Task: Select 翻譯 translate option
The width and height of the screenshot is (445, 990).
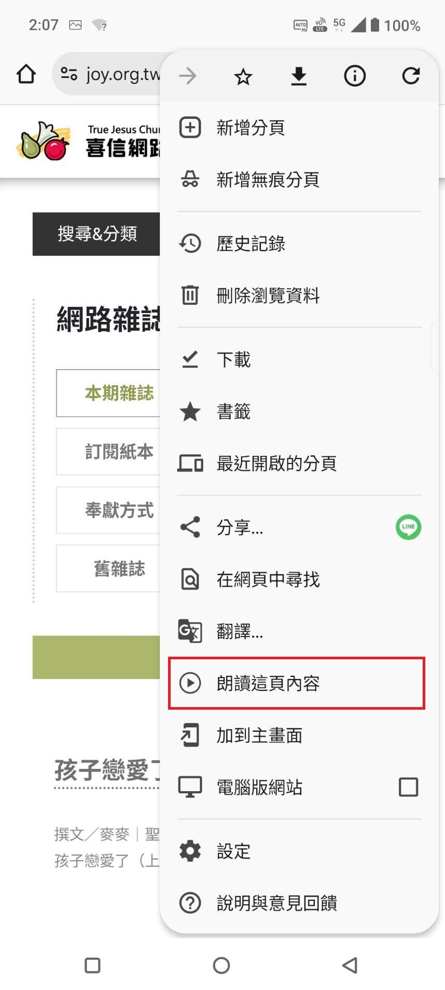Action: tap(240, 631)
